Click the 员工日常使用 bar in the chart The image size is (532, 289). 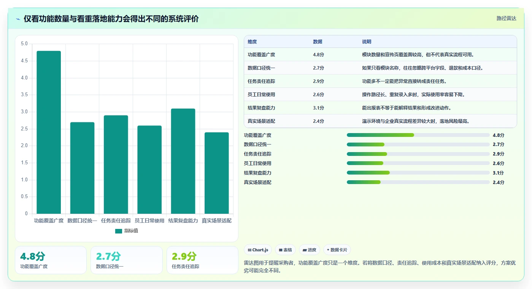[149, 170]
